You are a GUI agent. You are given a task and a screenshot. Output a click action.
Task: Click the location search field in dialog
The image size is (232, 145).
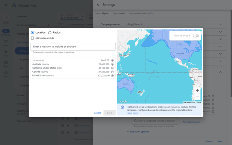[x=73, y=47]
